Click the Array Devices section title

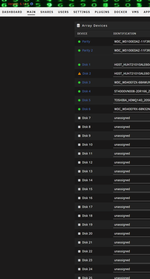coord(95,26)
